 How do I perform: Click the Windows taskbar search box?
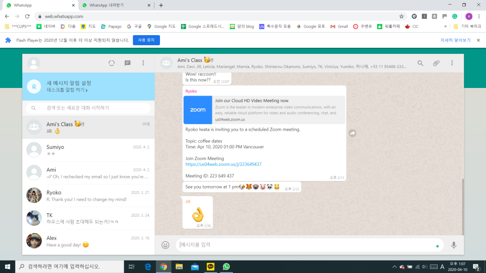click(x=69, y=267)
